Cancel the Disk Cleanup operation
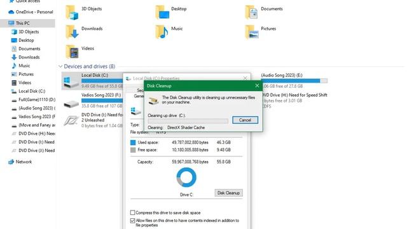This screenshot has height=229, width=407. click(x=245, y=120)
